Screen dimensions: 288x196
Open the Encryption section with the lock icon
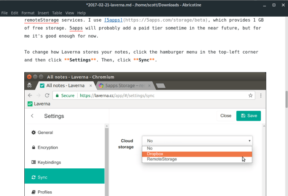pyautogui.click(x=34, y=147)
